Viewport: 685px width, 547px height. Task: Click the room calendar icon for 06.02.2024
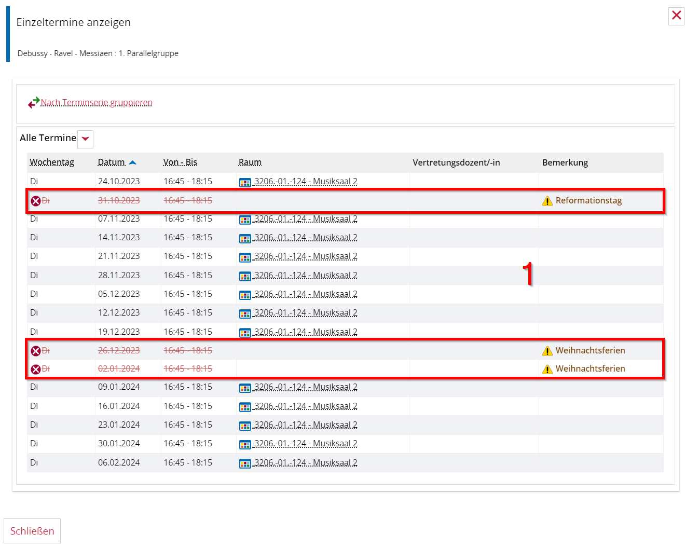click(245, 463)
